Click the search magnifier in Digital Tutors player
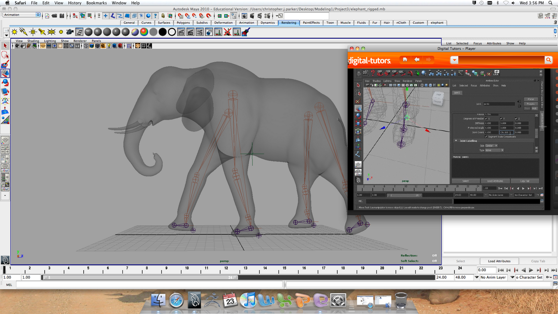558x314 pixels. tap(549, 60)
